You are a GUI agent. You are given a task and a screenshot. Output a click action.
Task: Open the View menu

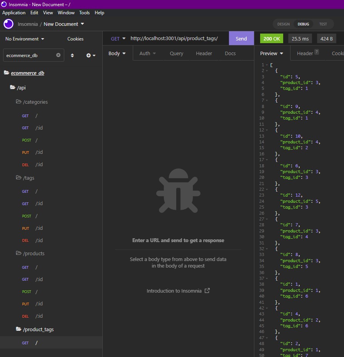(x=48, y=13)
